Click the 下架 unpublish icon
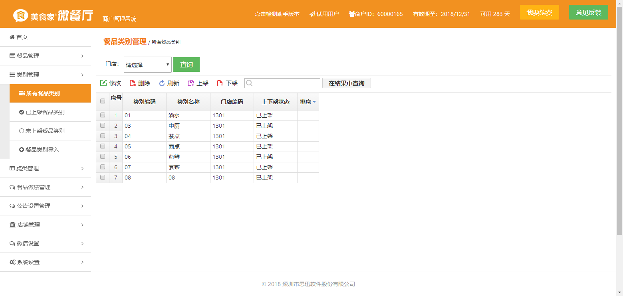Screen dimensions: 623x296 (220, 83)
